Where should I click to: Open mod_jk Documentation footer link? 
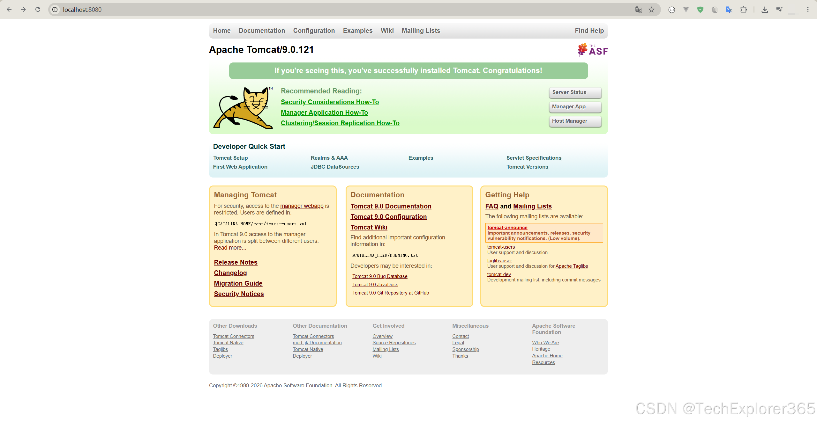(x=317, y=343)
